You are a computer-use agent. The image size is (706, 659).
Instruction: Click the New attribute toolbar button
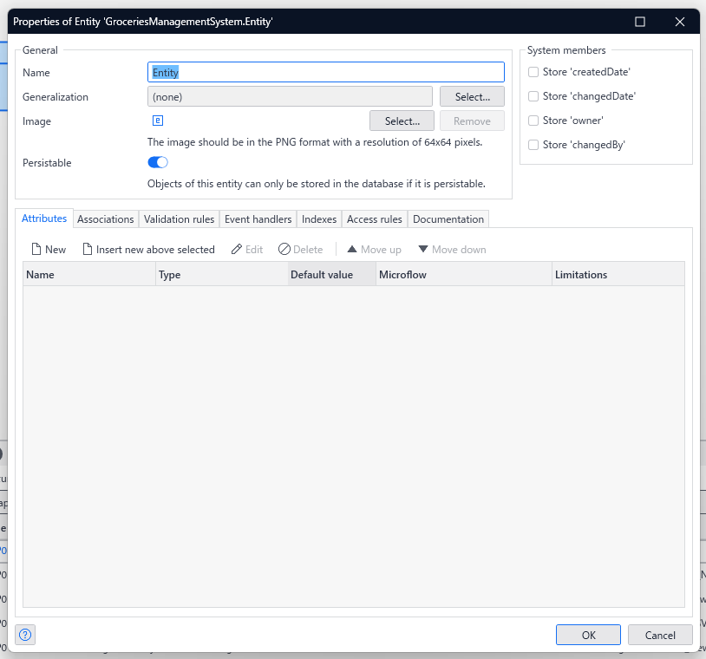coord(49,250)
